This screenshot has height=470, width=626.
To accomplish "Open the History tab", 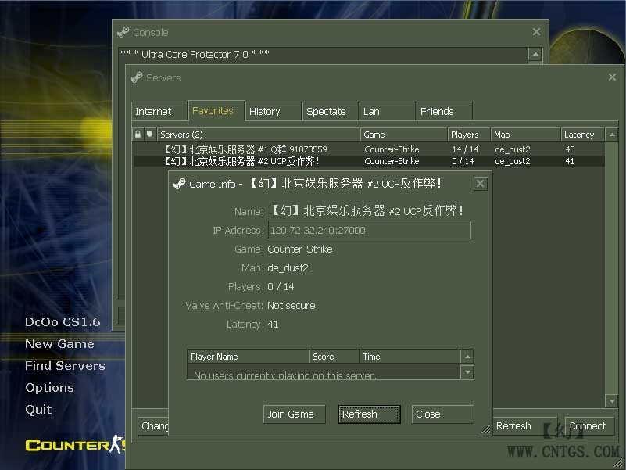I will point(273,111).
